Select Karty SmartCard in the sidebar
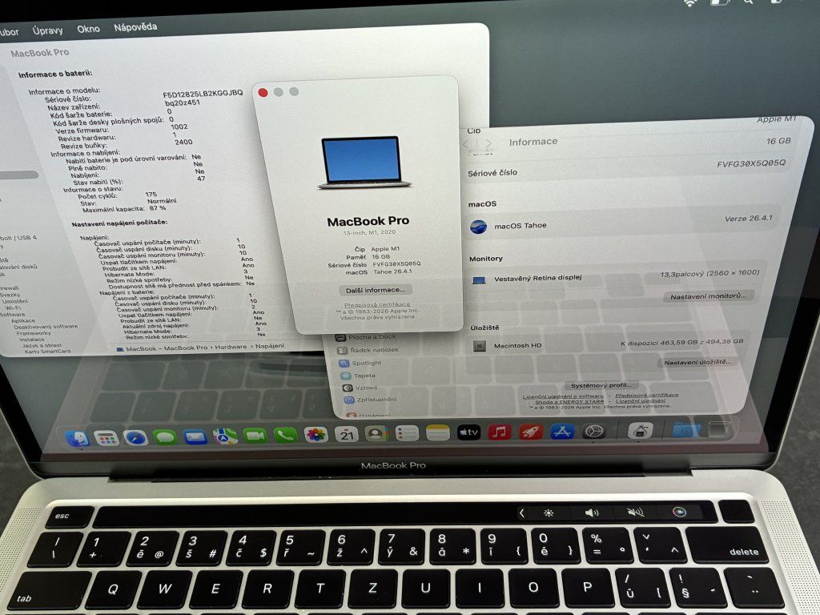This screenshot has width=820, height=615. (47, 352)
